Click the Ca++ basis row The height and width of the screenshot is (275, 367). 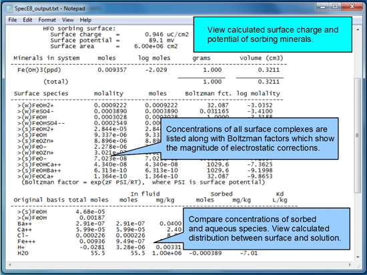[x=99, y=230]
